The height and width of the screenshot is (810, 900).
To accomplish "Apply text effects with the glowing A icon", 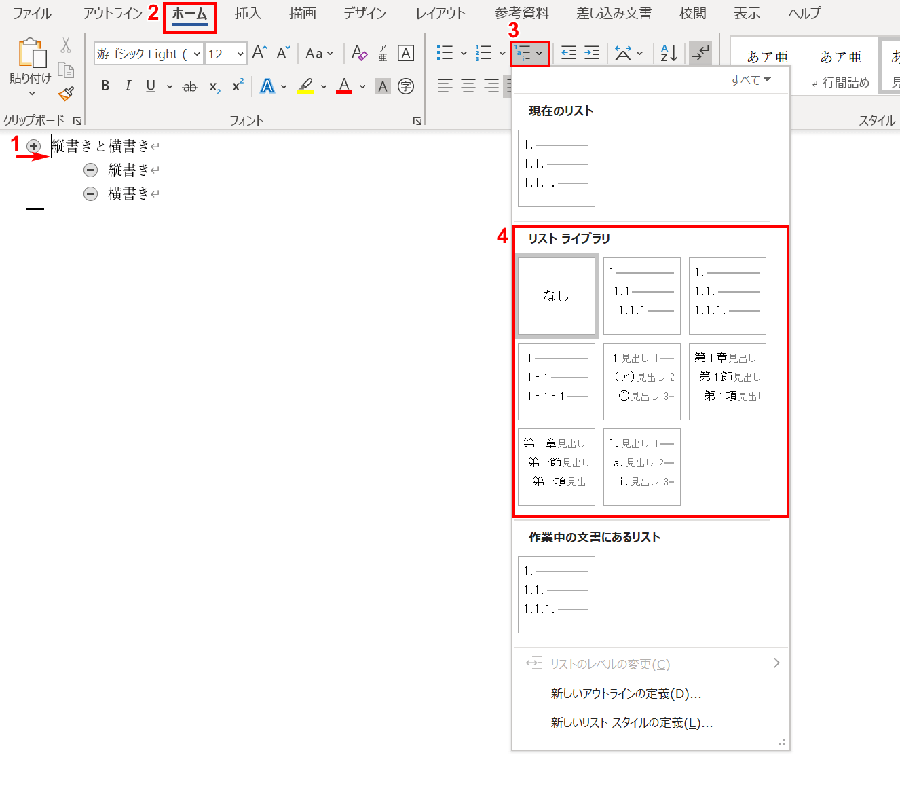I will [267, 86].
